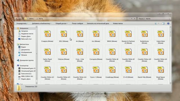Select 'Библиотеки' in navigation pane
The width and height of the screenshot is (180, 101).
coord(24,44)
